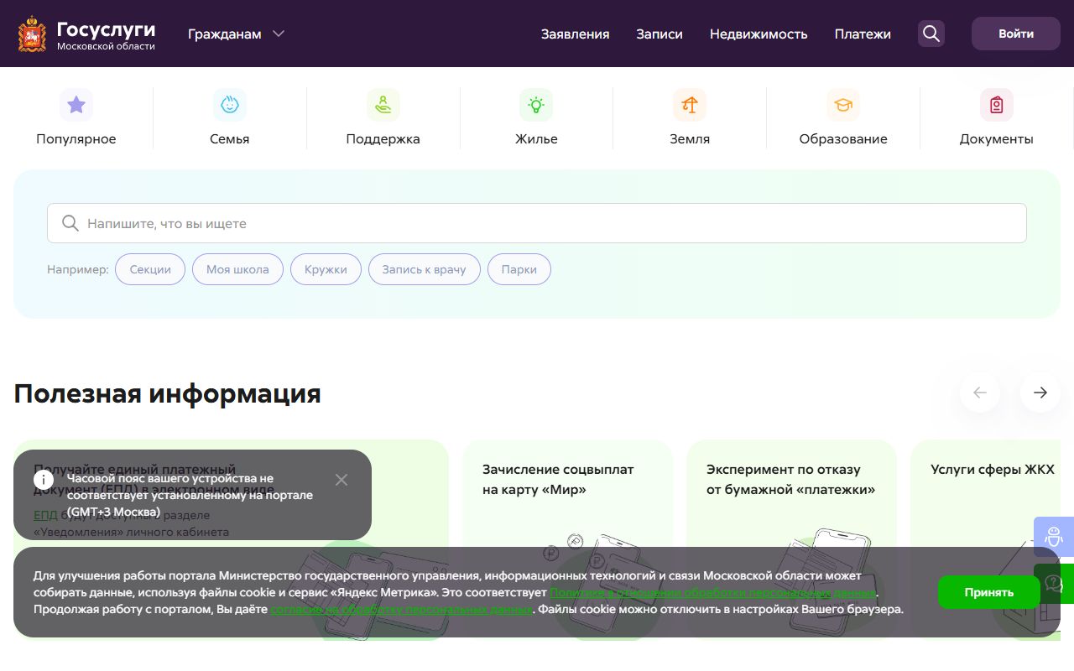Choose the Образование category icon
The height and width of the screenshot is (671, 1074).
[843, 105]
